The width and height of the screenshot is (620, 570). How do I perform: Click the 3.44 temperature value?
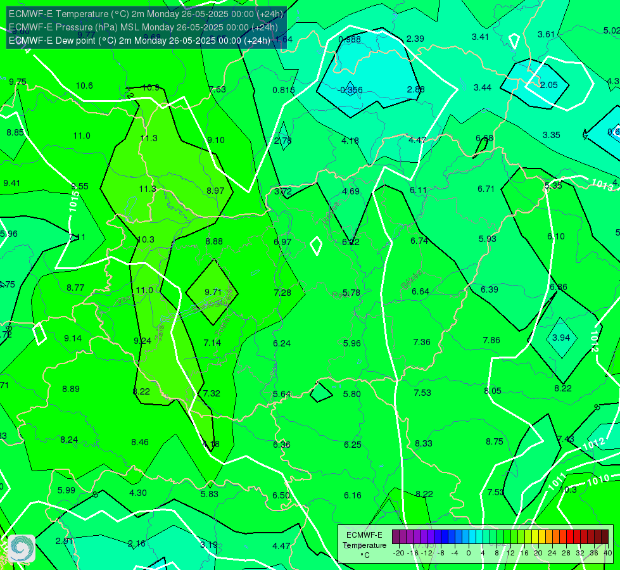pos(483,87)
